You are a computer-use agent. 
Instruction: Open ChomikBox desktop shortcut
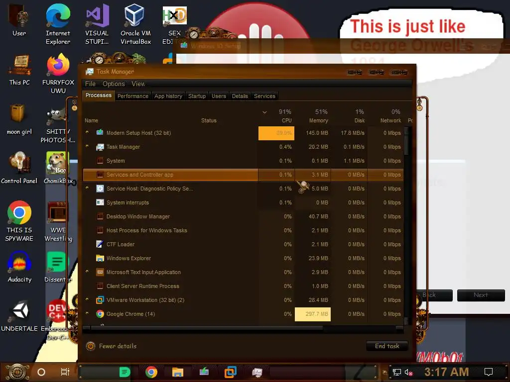(59, 168)
